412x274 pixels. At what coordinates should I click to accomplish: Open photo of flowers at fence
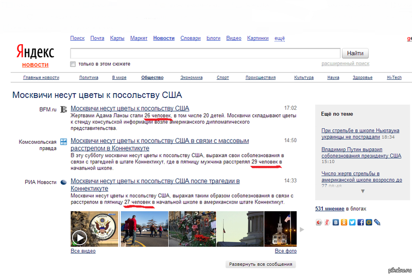[192, 229]
